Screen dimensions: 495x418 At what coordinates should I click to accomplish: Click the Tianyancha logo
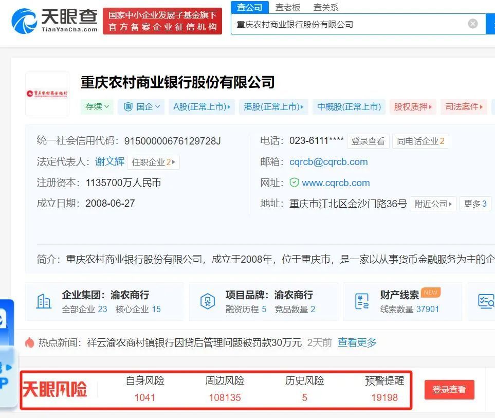click(54, 21)
